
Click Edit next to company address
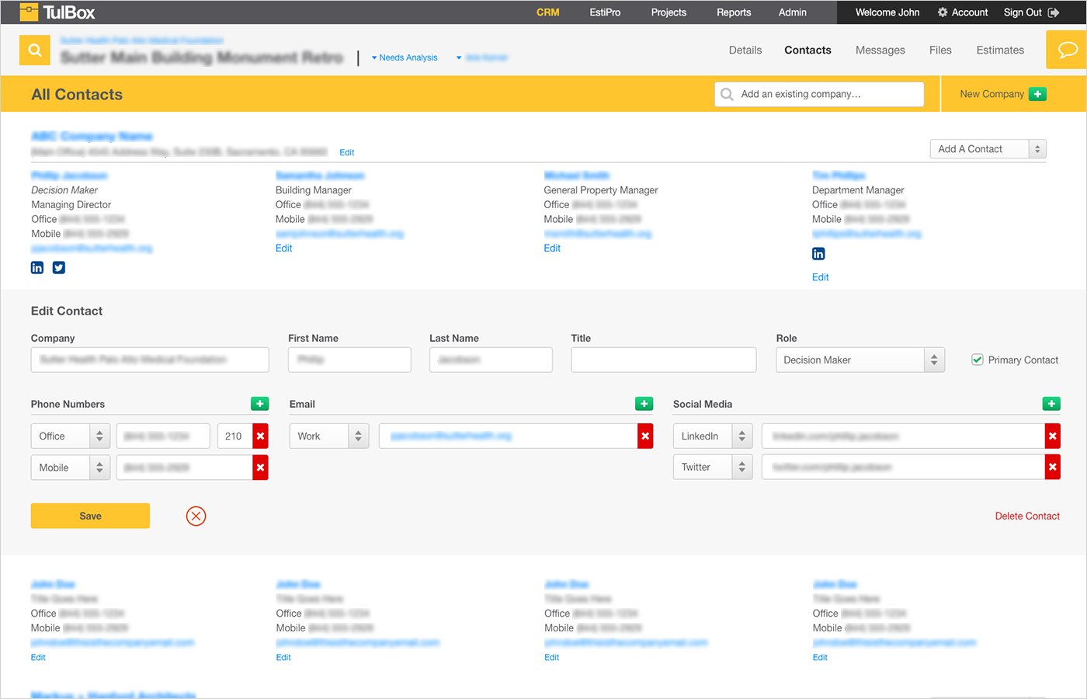click(347, 152)
